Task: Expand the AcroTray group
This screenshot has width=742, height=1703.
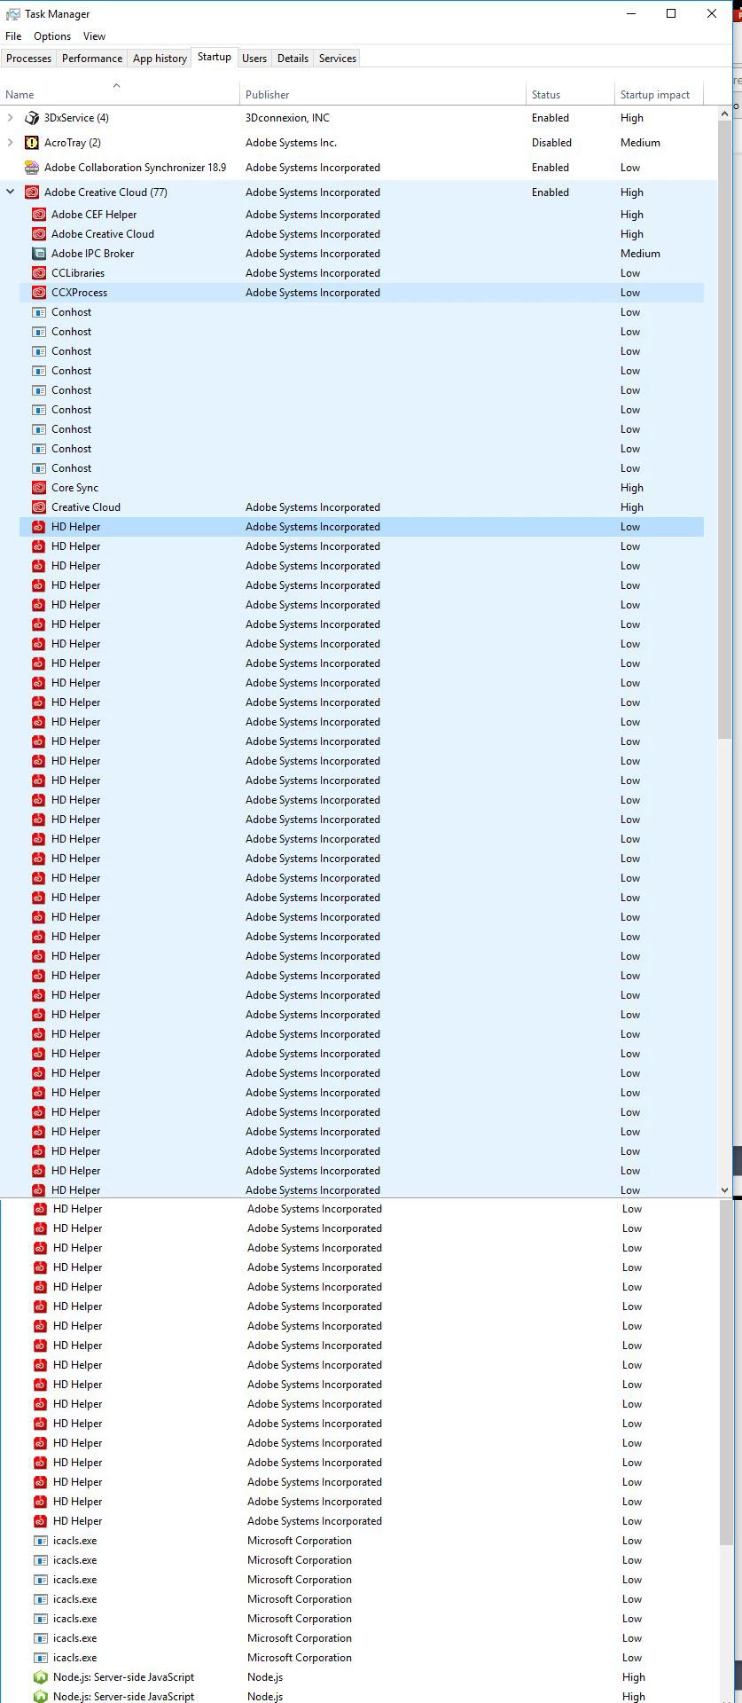Action: 10,143
